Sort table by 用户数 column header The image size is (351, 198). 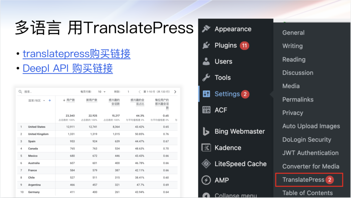pyautogui.click(x=70, y=100)
